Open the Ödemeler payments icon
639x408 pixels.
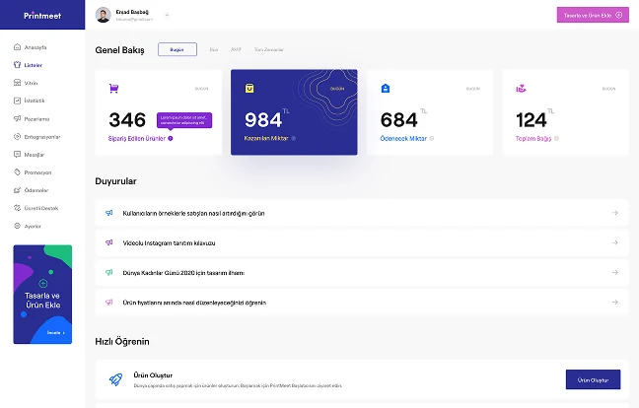point(17,190)
